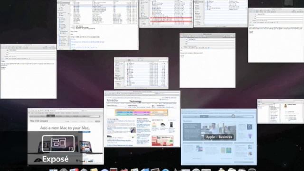Choose the news site Safari window with colored banner
This screenshot has width=304, height=171.
142,119
